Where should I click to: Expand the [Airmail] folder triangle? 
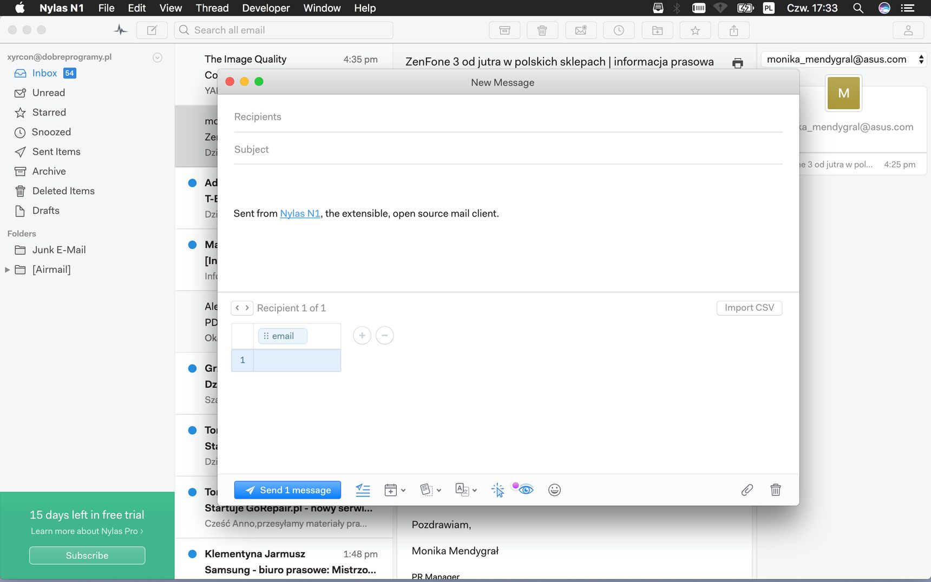(7, 270)
